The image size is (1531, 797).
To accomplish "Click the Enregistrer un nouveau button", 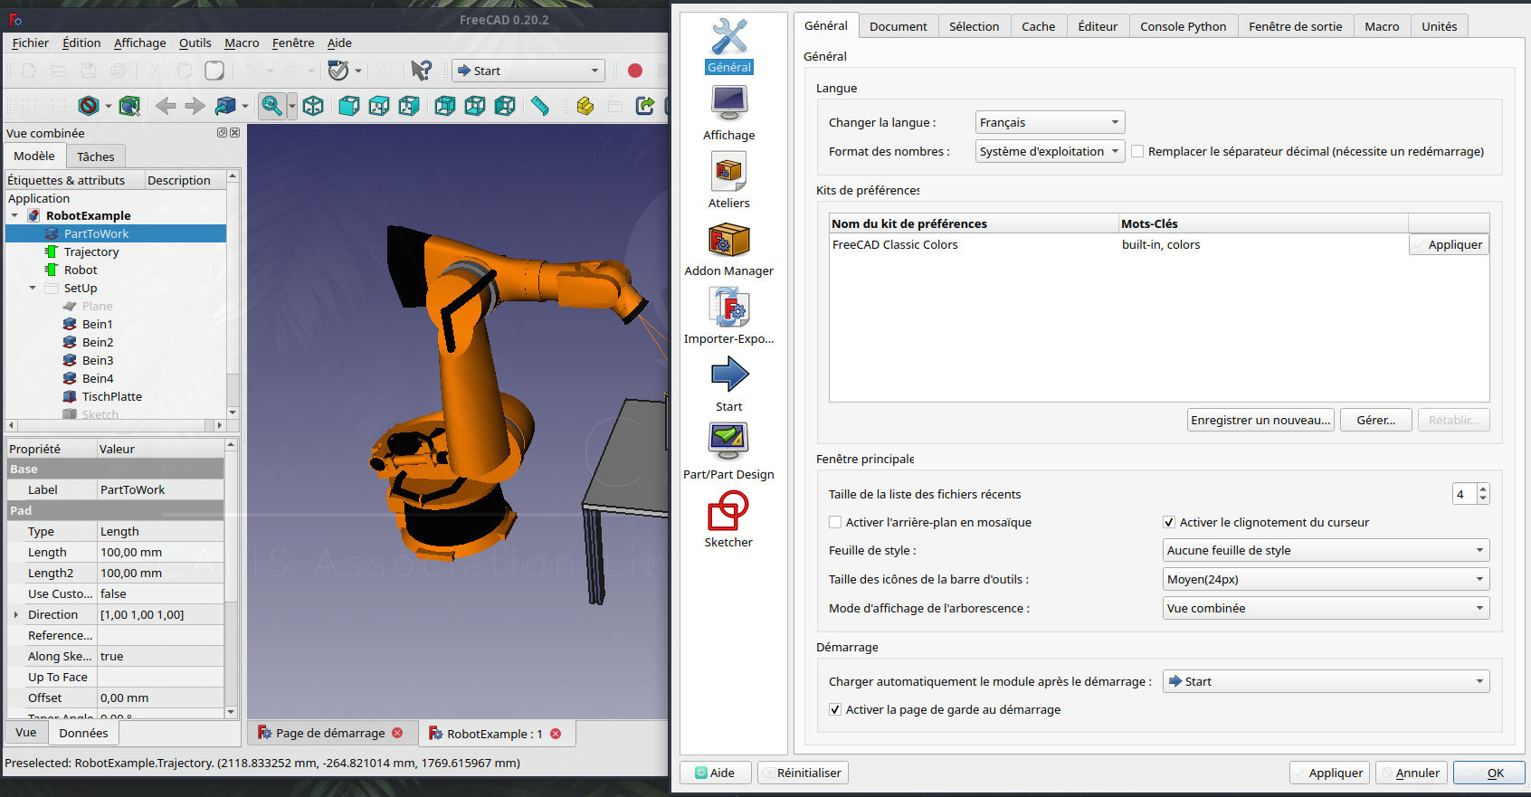I will pos(1260,420).
